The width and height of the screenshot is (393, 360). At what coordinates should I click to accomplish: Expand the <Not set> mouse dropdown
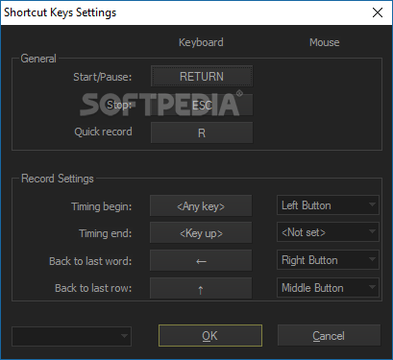[x=328, y=232]
